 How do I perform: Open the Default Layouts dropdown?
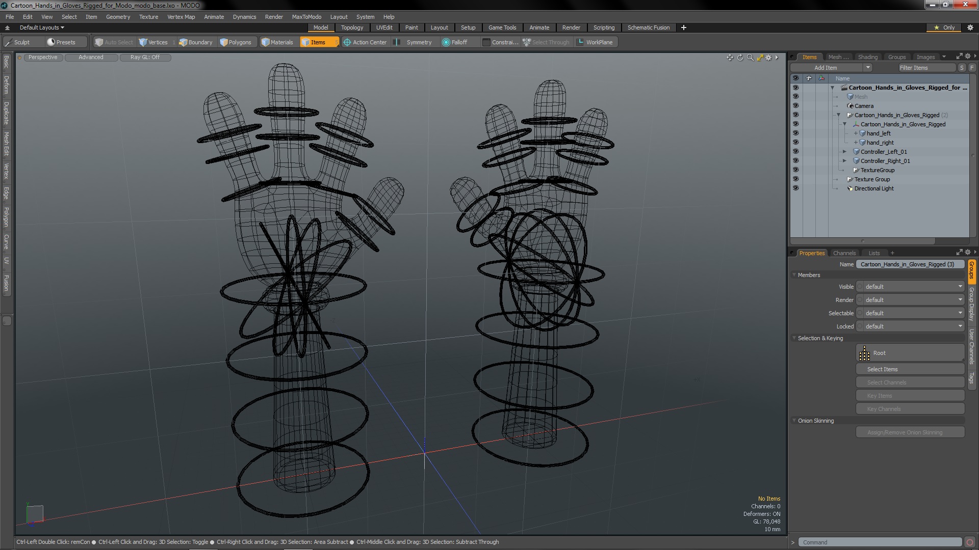[42, 28]
